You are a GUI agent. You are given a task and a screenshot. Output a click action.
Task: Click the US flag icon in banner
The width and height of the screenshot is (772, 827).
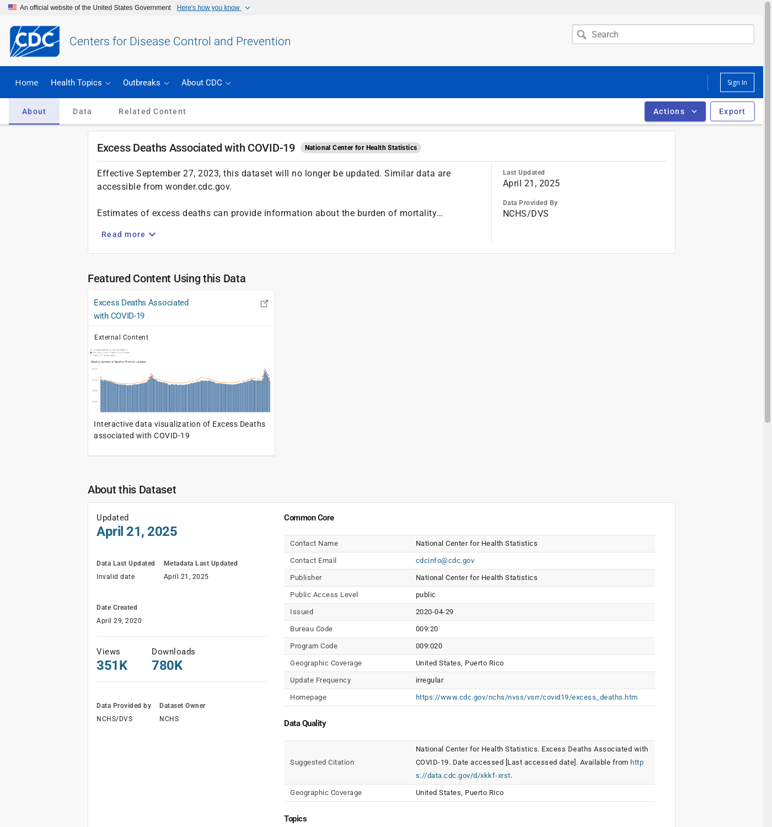[x=12, y=8]
